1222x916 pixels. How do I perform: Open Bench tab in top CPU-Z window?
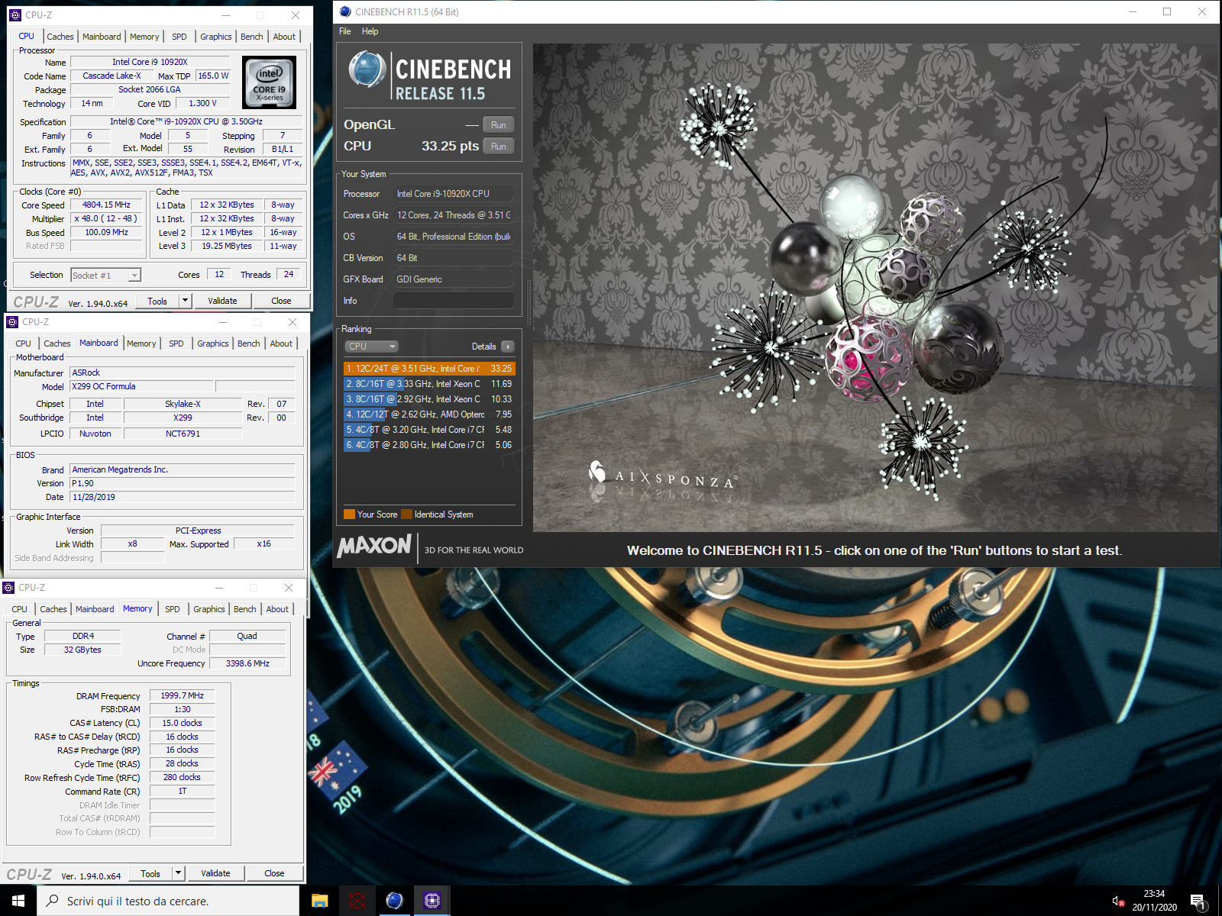pos(251,37)
